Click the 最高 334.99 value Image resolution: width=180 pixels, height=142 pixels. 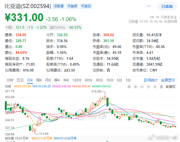(x=21, y=35)
